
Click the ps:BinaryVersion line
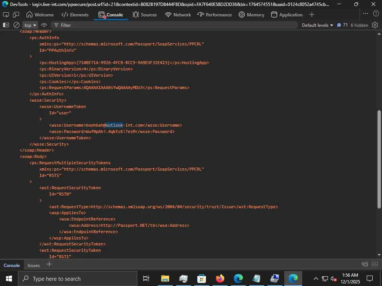click(86, 69)
